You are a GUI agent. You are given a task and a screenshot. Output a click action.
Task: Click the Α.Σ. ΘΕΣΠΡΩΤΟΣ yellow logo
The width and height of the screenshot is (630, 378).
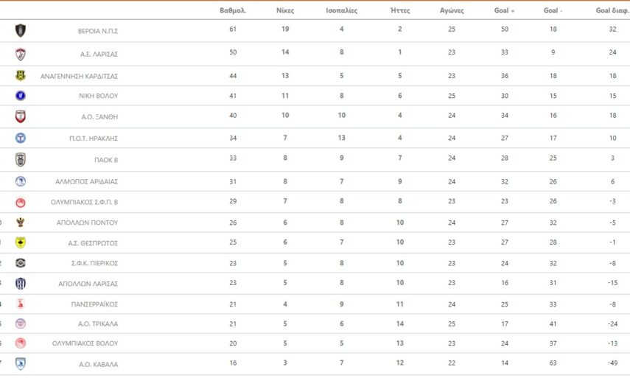click(x=21, y=242)
